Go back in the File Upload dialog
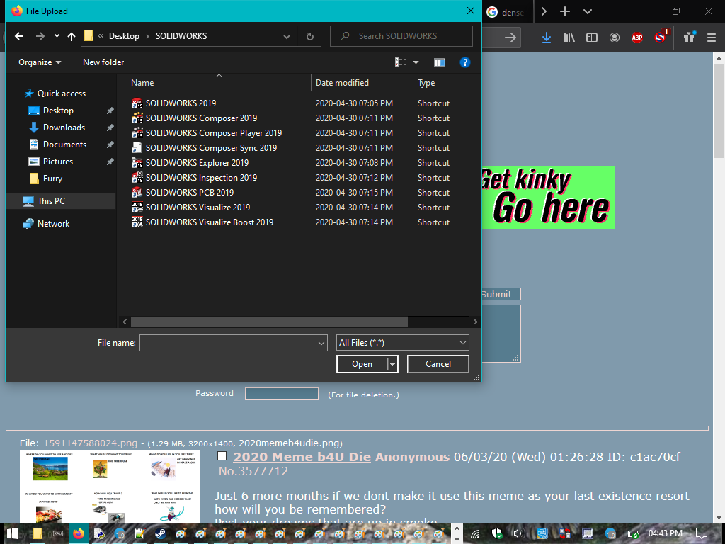 (x=19, y=36)
